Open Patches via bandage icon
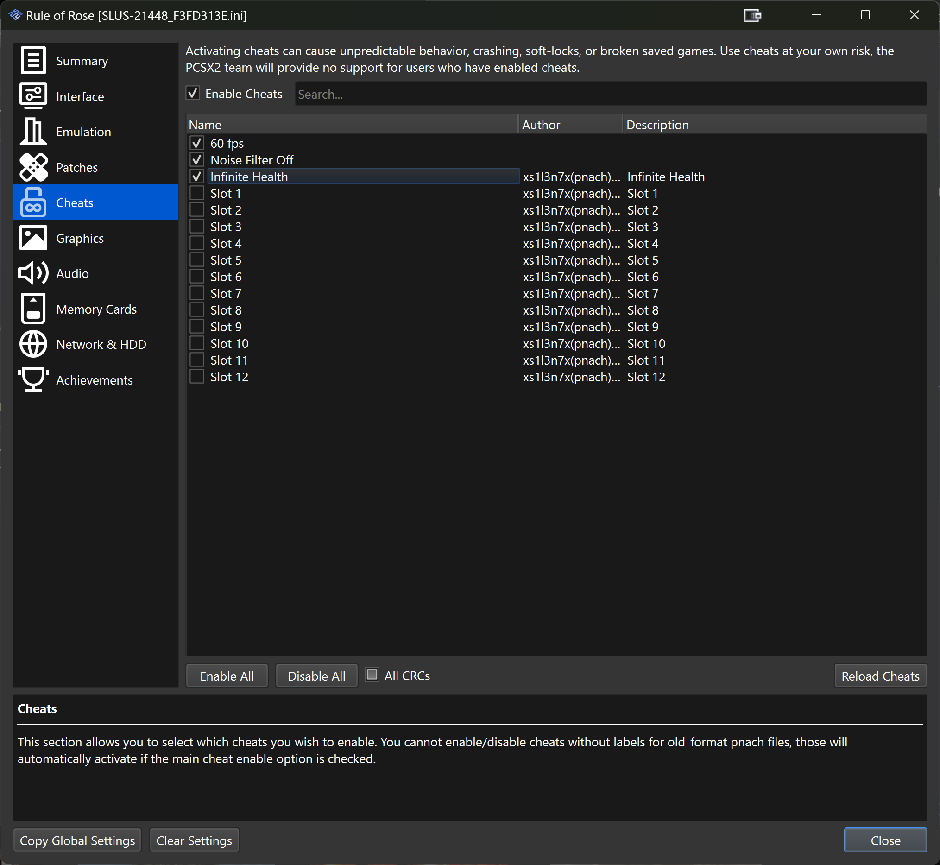 pos(33,167)
